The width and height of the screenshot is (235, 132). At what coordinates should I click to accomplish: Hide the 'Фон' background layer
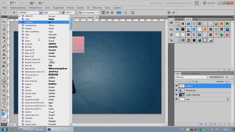(177, 99)
